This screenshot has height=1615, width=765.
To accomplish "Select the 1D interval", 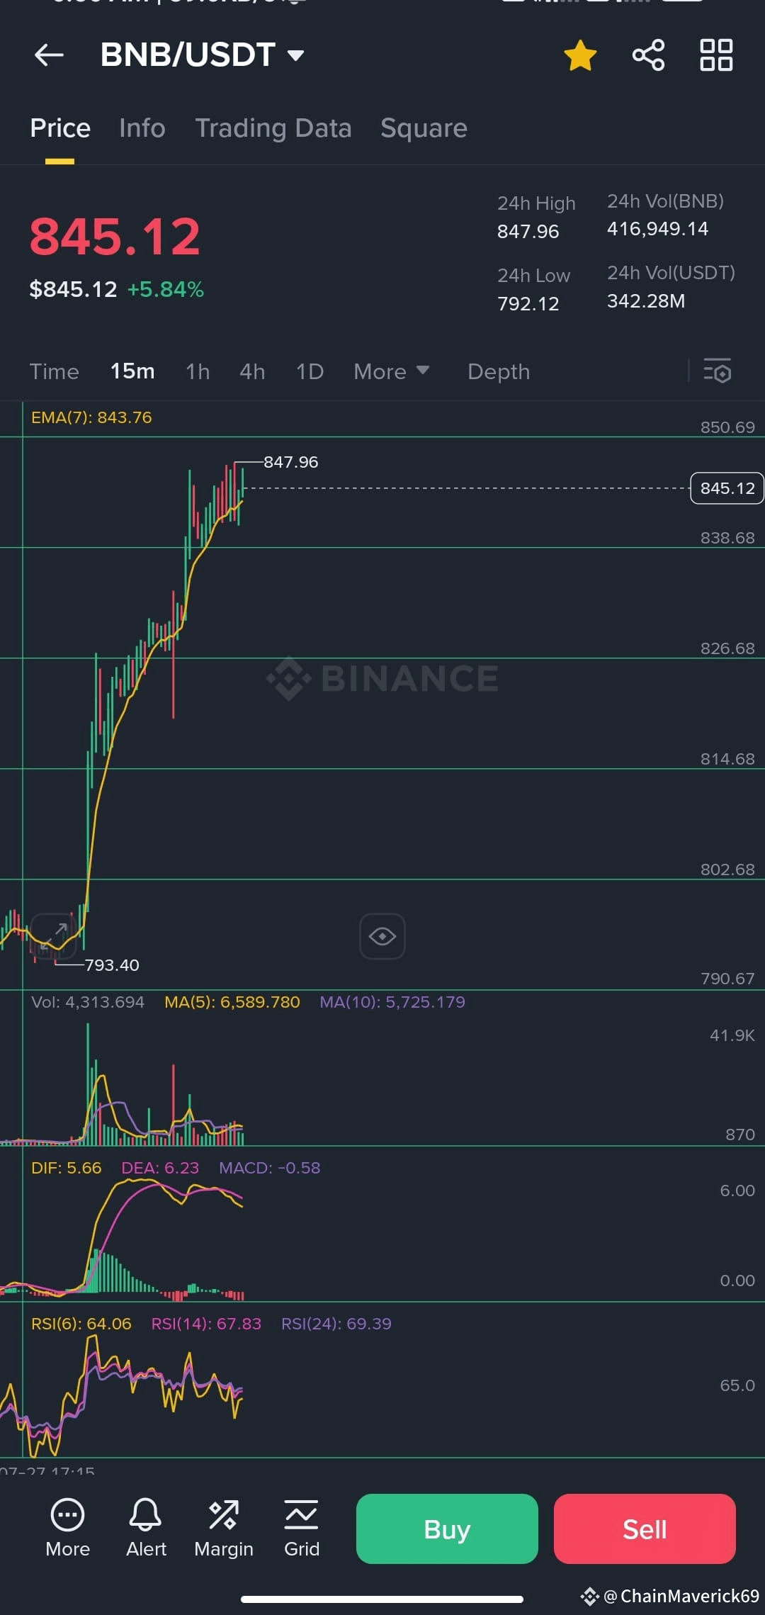I will point(310,371).
